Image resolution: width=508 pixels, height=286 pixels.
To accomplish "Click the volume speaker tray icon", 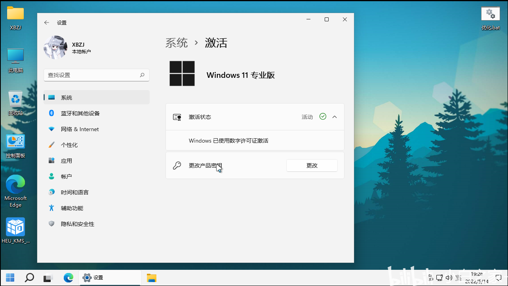I will pyautogui.click(x=448, y=278).
